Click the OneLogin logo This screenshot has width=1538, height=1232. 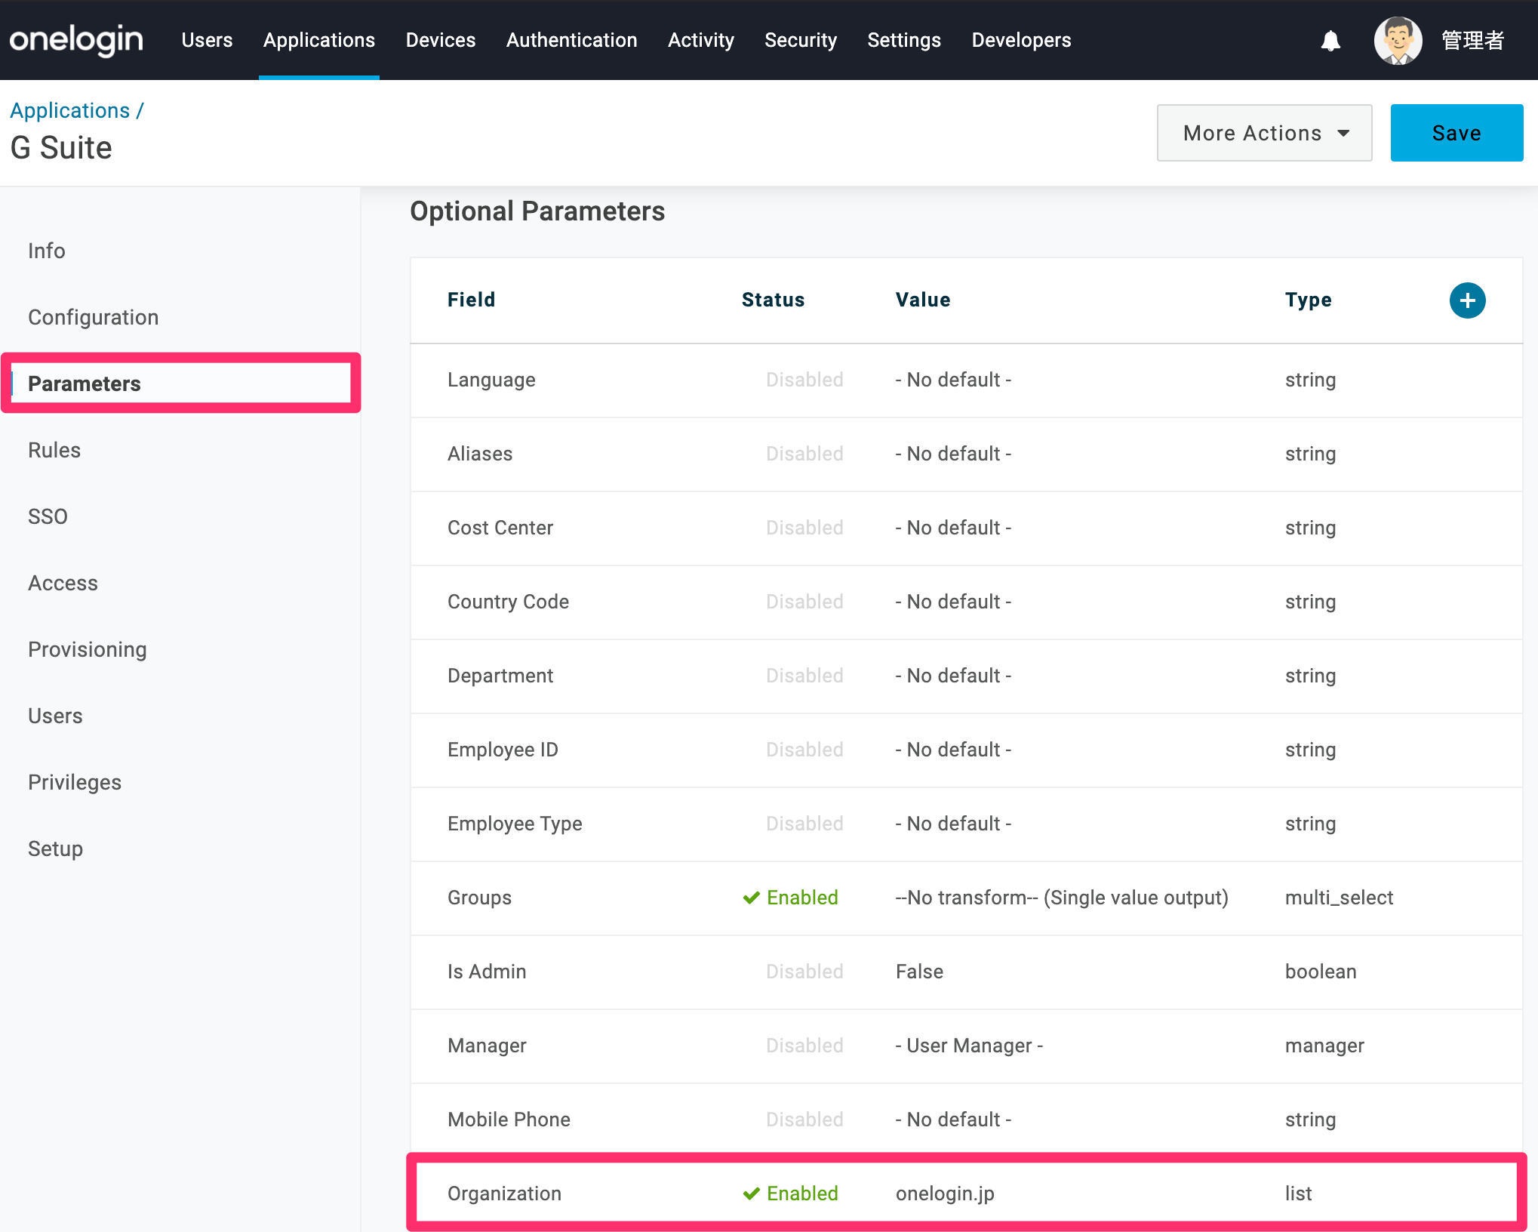(76, 40)
